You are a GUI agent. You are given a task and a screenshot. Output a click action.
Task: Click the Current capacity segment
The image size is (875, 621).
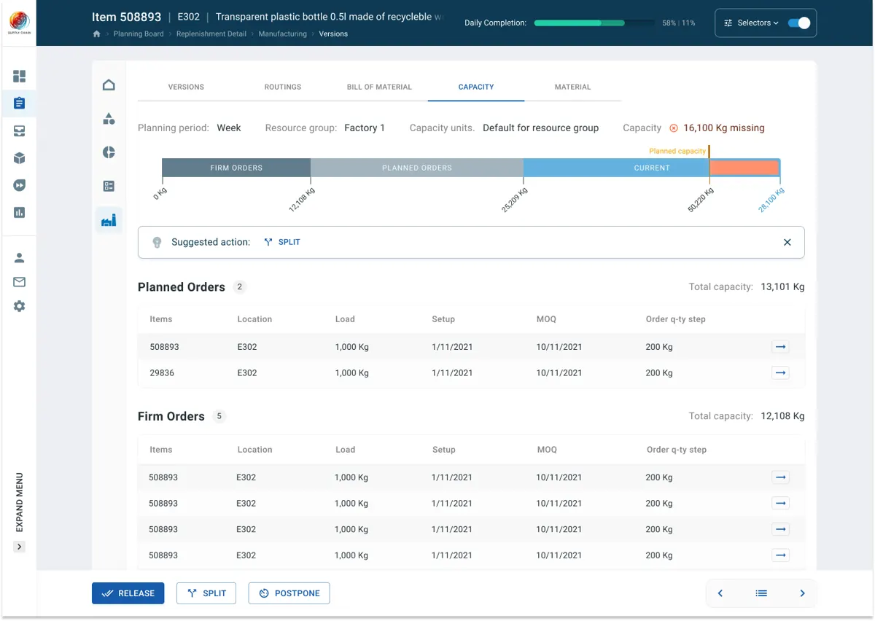616,168
